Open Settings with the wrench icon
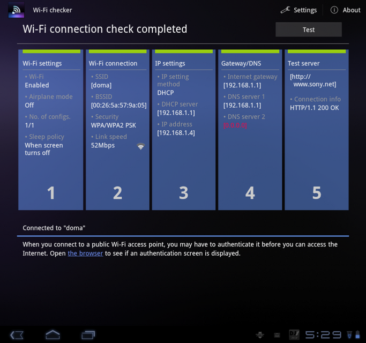Image resolution: width=366 pixels, height=343 pixels. [x=285, y=10]
